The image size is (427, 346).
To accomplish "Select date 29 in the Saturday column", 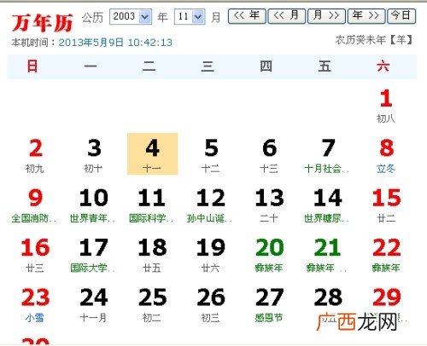I will click(x=386, y=304).
